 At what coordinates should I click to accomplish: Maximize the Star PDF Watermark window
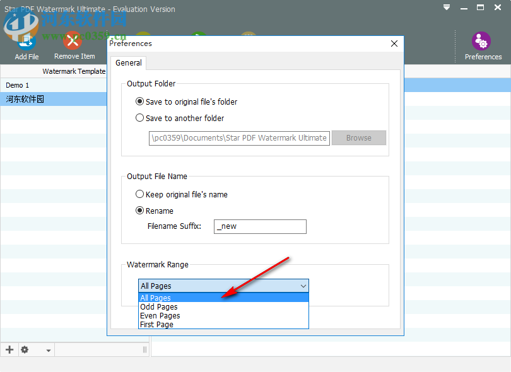pos(480,7)
